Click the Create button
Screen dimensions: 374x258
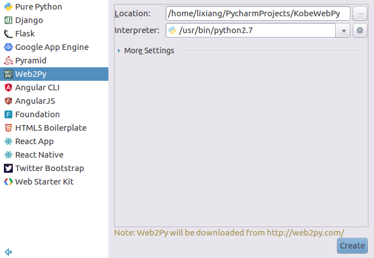352,245
